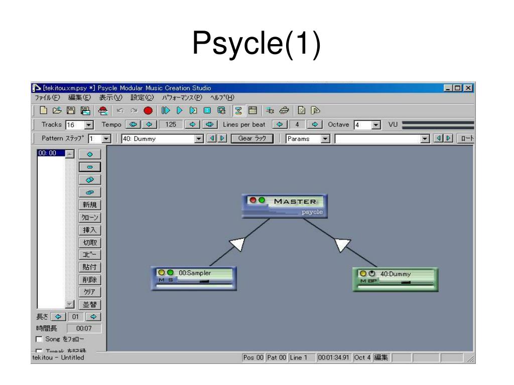
Task: Click the first arrow icon atop sequence buttons
Action: coord(89,154)
